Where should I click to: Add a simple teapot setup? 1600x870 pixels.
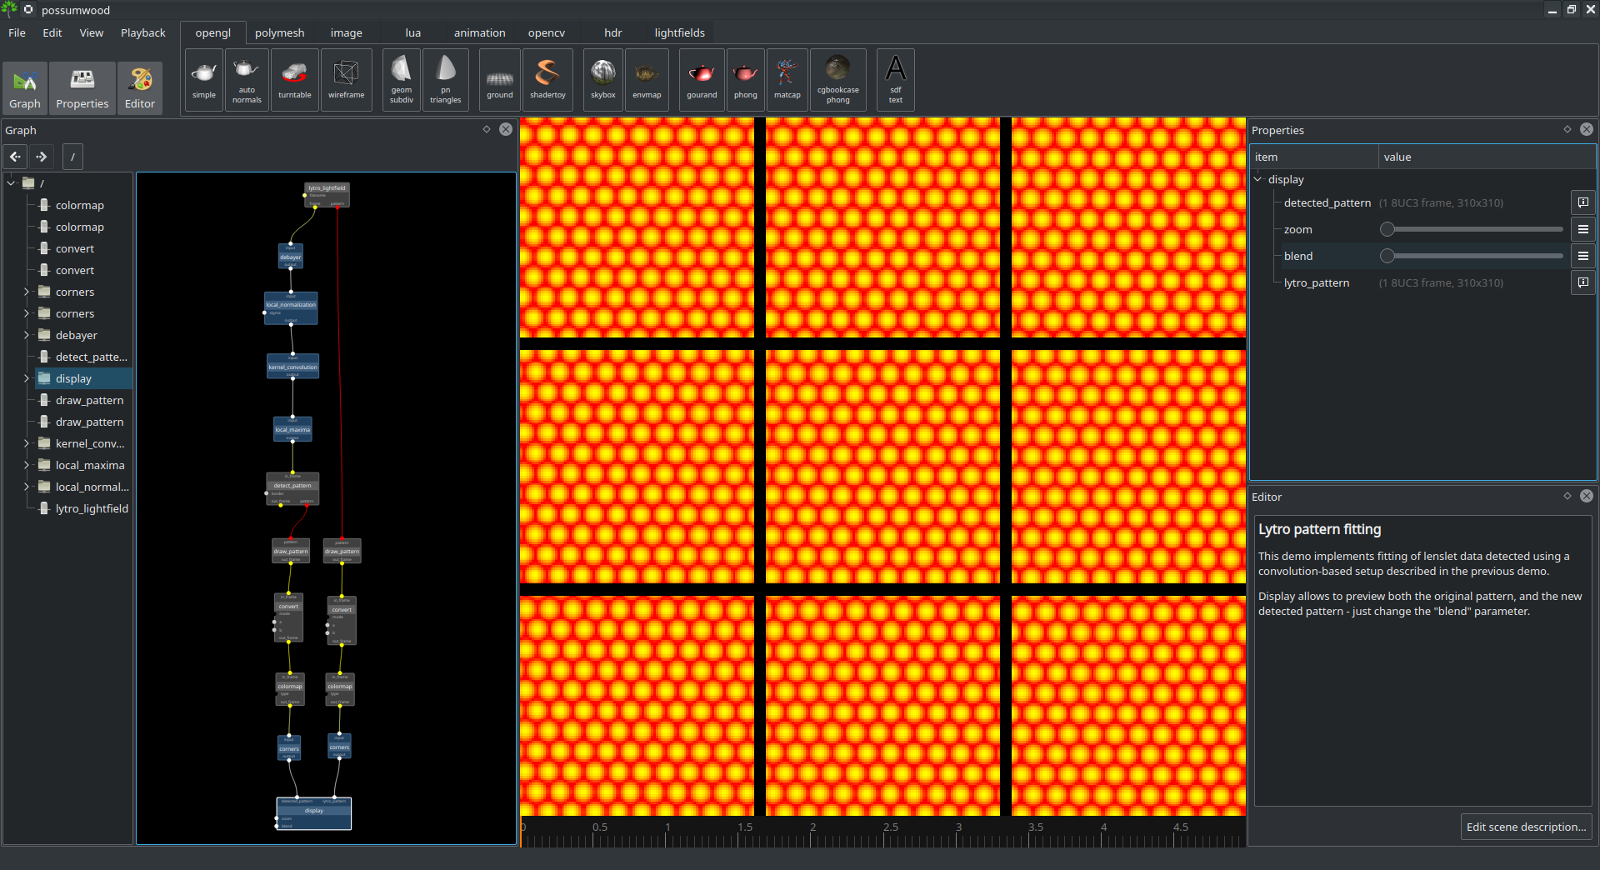click(x=204, y=80)
